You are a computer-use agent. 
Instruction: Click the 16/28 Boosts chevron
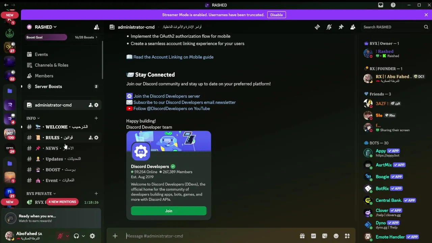pos(96,37)
